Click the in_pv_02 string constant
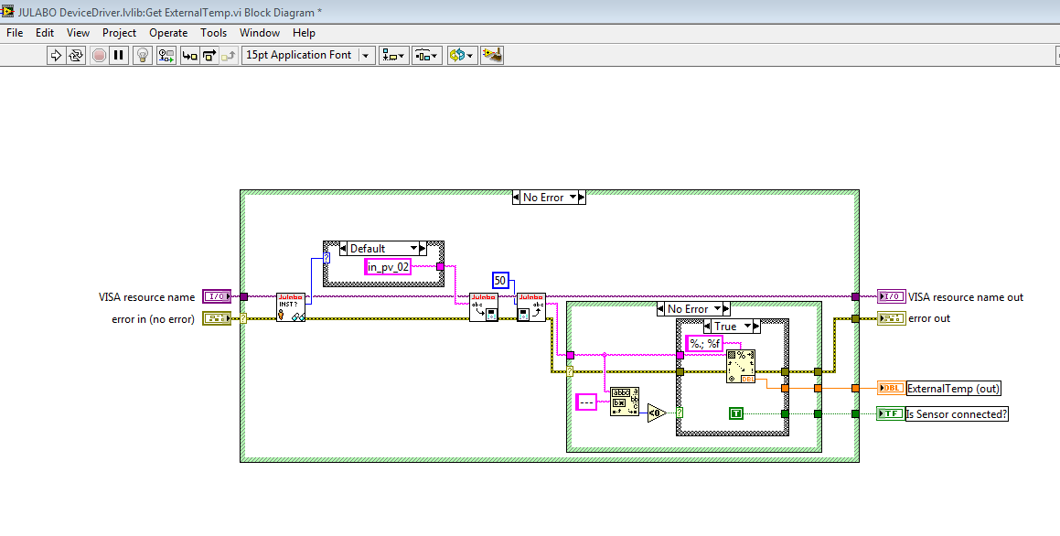The height and width of the screenshot is (536, 1060). point(388,267)
